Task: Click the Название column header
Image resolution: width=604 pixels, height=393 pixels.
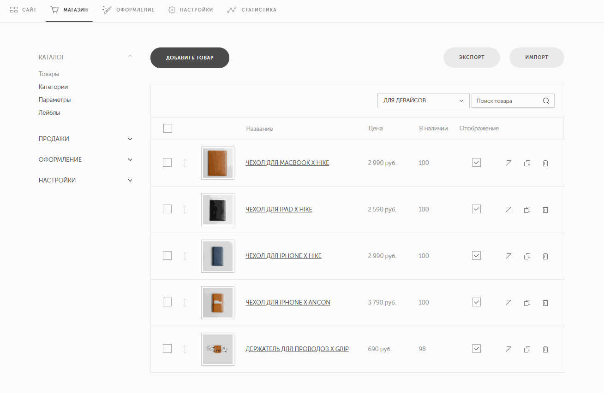Action: 259,129
